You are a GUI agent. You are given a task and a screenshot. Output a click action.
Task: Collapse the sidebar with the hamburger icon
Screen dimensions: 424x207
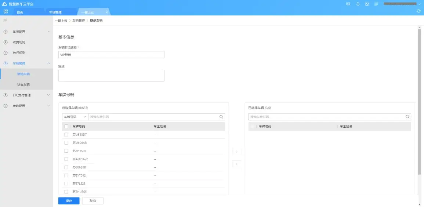pos(5,21)
